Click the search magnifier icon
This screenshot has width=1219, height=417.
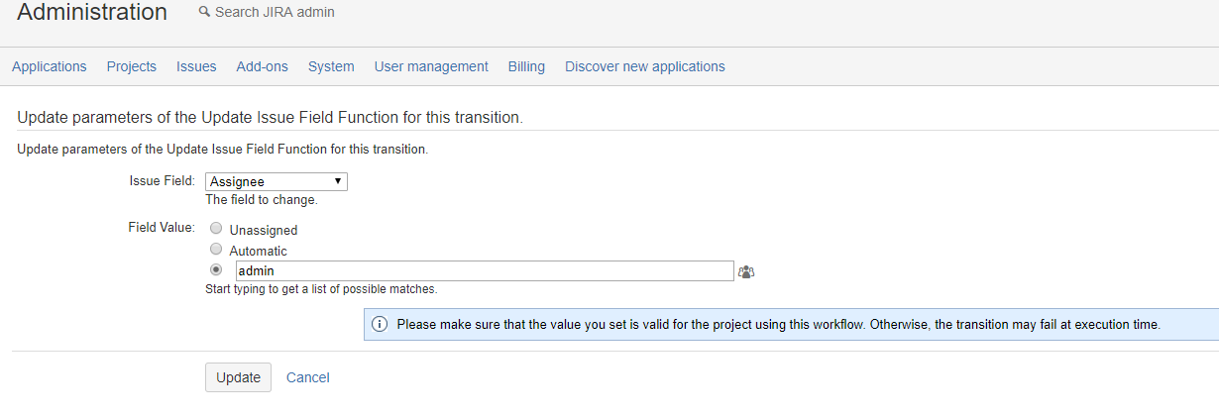(204, 12)
